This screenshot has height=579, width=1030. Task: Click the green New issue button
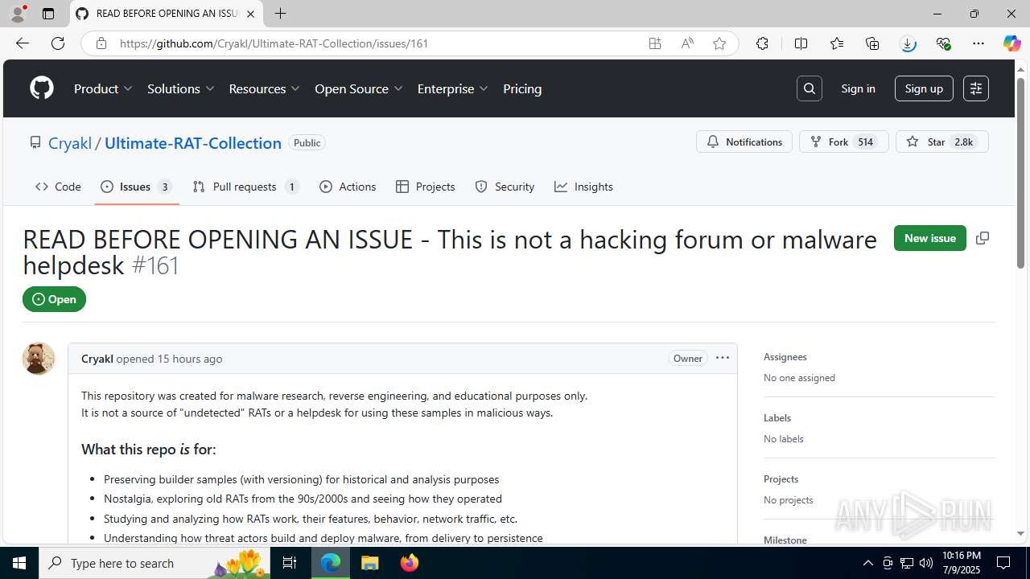929,238
